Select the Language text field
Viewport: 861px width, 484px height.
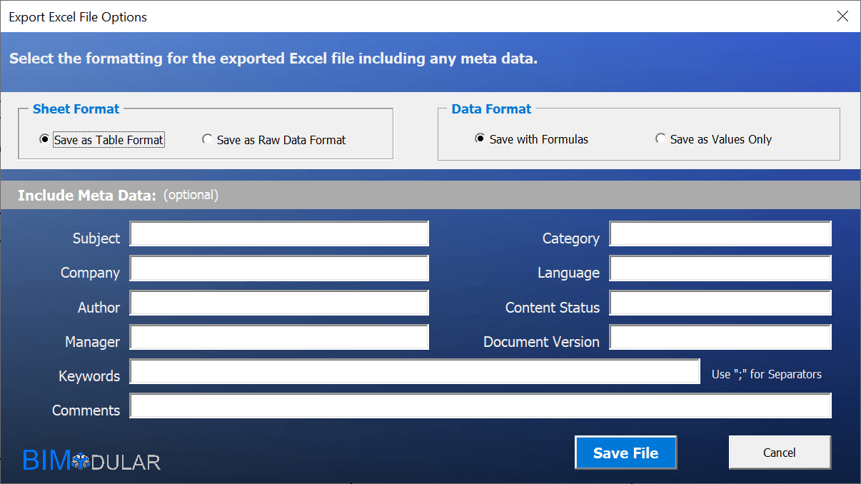coord(720,268)
